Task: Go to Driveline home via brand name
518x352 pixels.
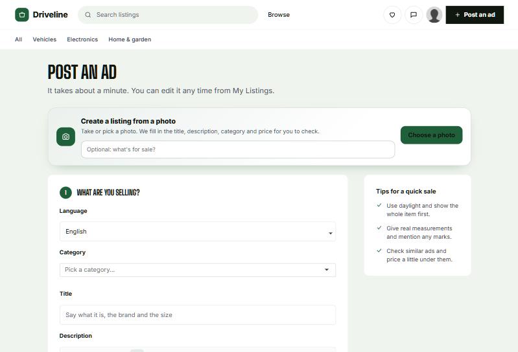Action: click(x=50, y=15)
